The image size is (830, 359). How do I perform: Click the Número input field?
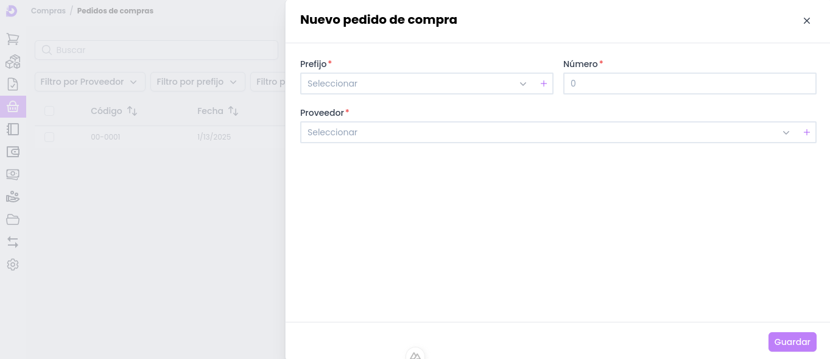point(689,84)
